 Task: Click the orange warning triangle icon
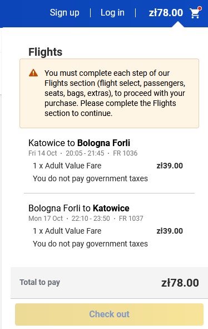pos(33,73)
